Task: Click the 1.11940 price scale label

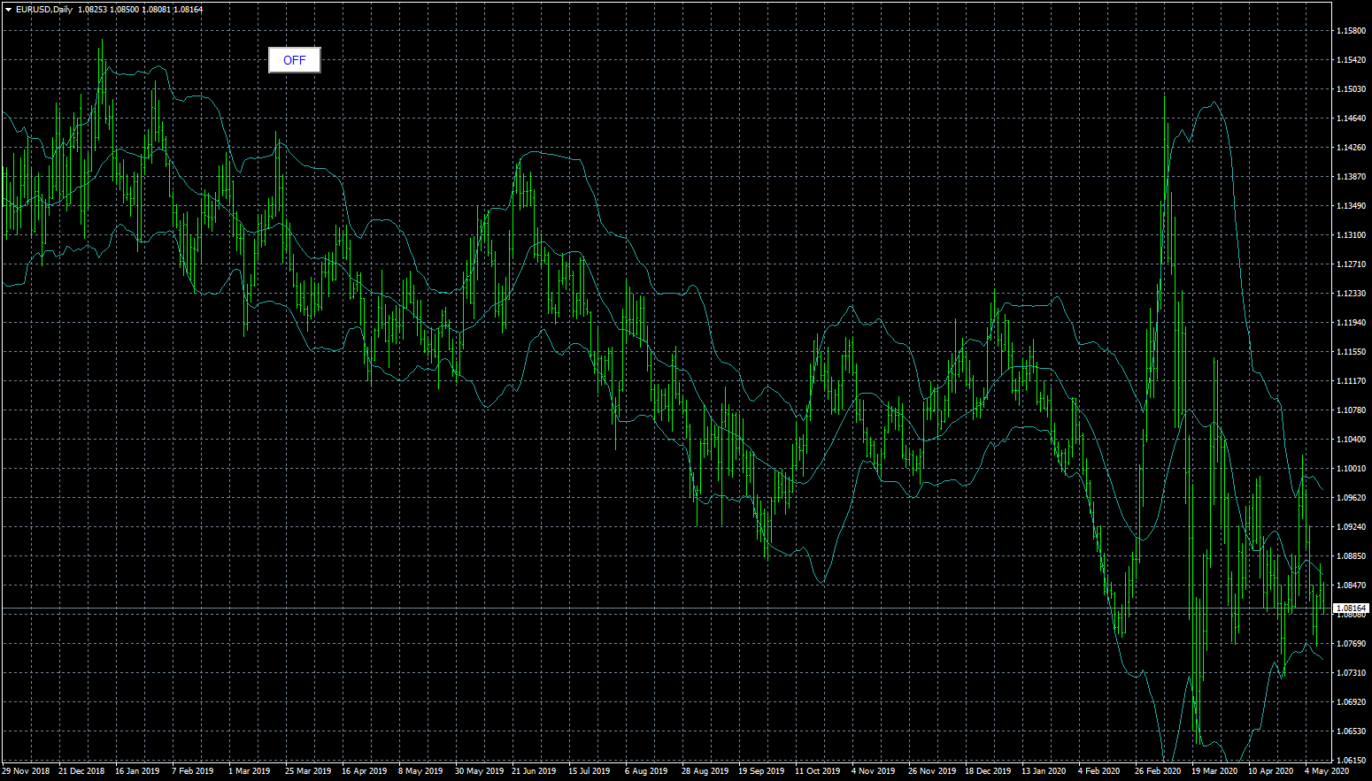Action: point(1352,323)
